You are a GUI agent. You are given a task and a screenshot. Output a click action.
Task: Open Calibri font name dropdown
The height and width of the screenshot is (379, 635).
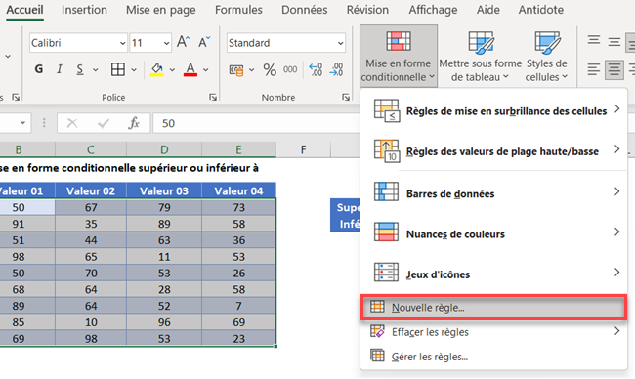click(x=122, y=43)
